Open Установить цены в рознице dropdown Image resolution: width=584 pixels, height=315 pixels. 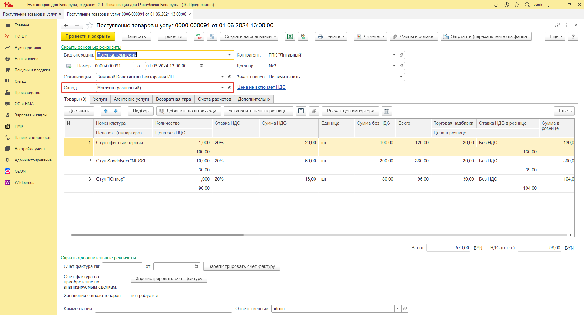(258, 111)
